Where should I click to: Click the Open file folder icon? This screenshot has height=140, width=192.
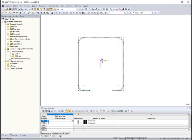point(7,9)
